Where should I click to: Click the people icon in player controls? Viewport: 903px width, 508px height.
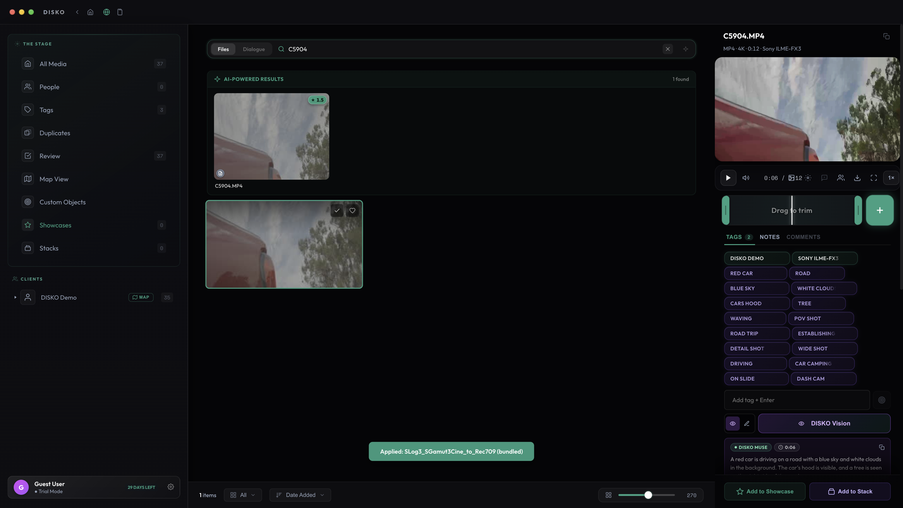click(841, 178)
